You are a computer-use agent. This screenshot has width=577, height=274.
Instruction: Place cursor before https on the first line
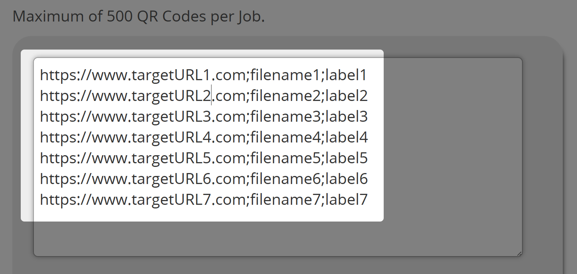41,75
